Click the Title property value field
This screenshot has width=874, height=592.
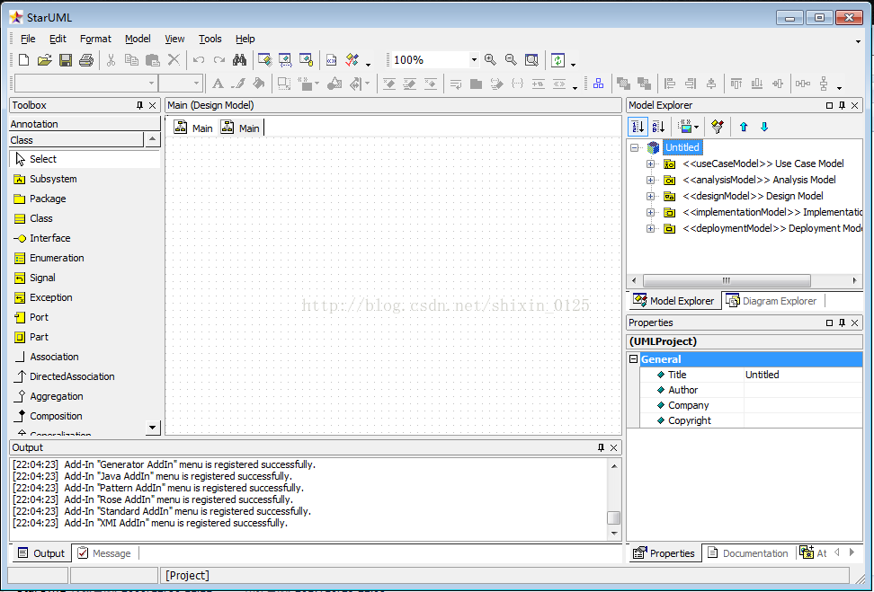[x=803, y=375]
